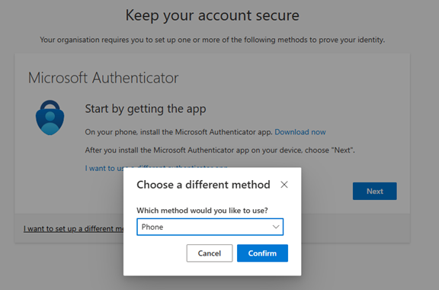439x290 pixels.
Task: Expand the dropdown chevron beside Phone
Action: click(x=276, y=227)
